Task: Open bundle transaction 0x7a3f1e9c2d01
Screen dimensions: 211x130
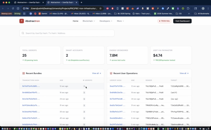Action: coord(31,86)
